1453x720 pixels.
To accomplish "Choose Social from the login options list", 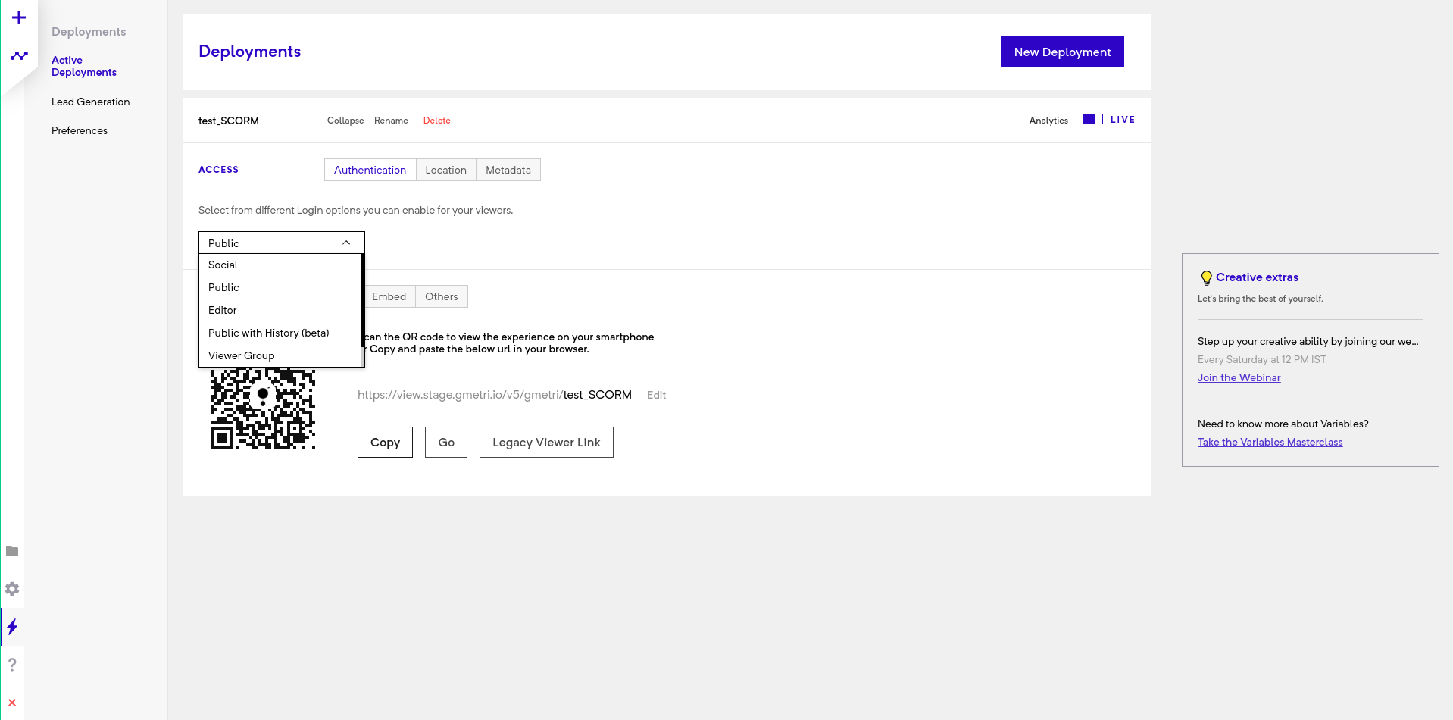I will 280,265.
